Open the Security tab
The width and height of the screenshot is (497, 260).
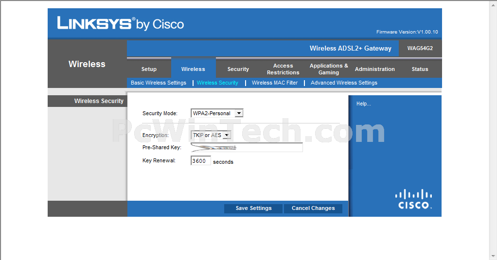click(x=238, y=69)
